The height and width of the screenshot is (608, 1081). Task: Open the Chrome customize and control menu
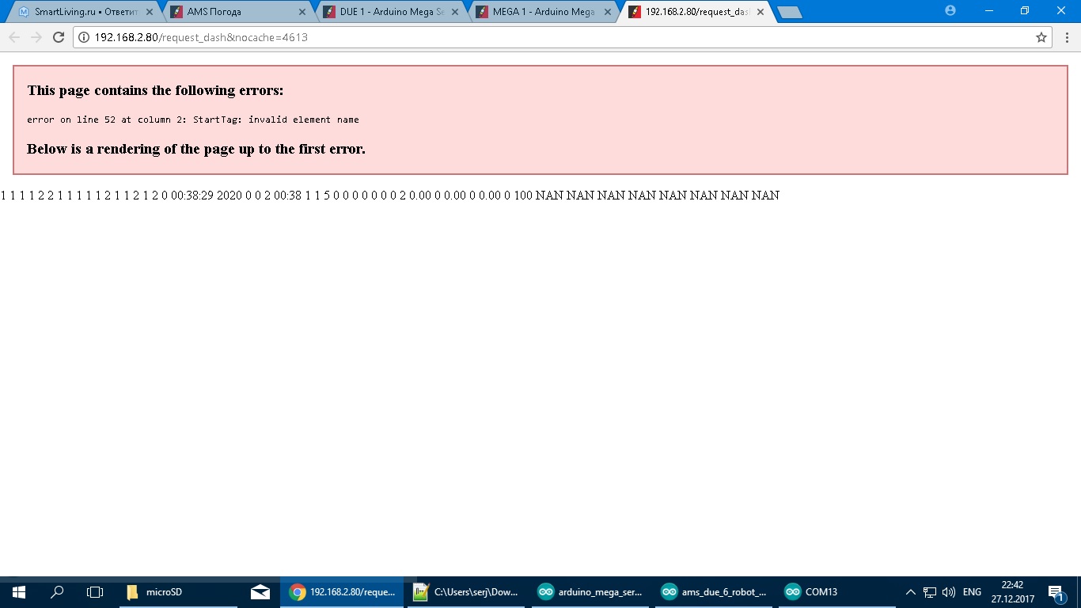pos(1068,37)
